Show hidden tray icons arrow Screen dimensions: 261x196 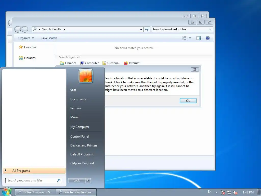click(x=217, y=192)
